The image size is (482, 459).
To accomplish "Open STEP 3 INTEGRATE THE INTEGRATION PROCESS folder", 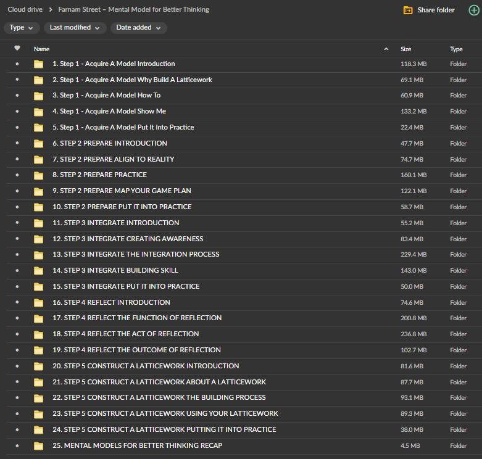I will pos(136,254).
